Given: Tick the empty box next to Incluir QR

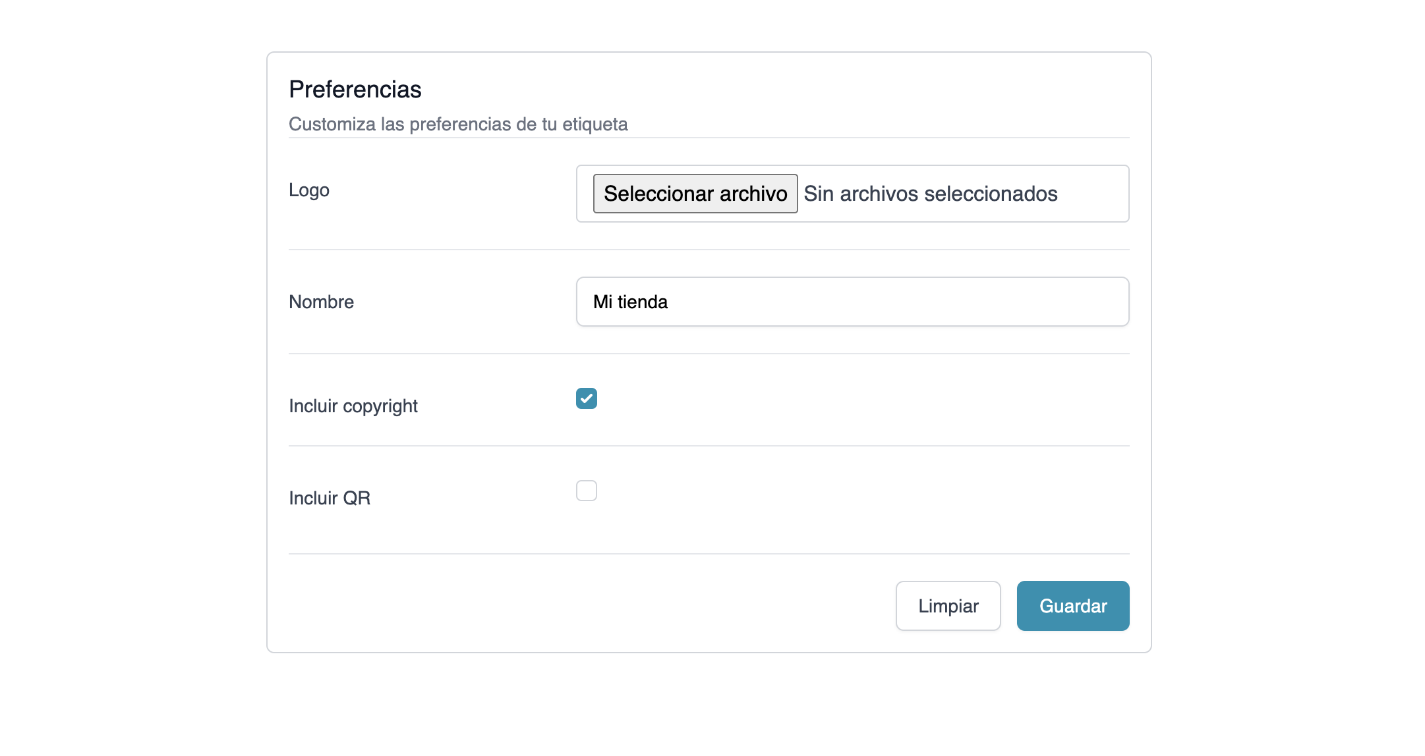Looking at the screenshot, I should (587, 491).
